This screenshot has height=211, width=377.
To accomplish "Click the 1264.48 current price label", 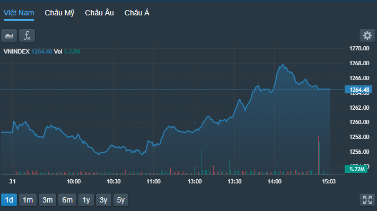I will [x=358, y=90].
